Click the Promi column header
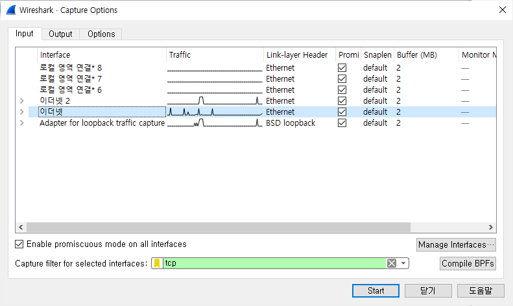Viewport: 513px width, 306px height. (348, 55)
